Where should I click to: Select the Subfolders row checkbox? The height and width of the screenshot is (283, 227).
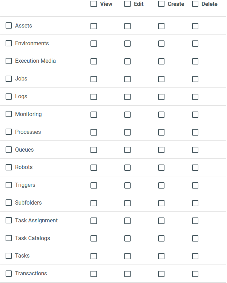click(x=9, y=203)
